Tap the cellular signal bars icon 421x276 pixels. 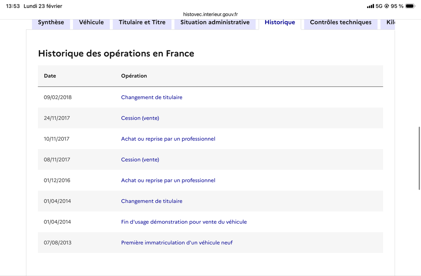tap(370, 6)
